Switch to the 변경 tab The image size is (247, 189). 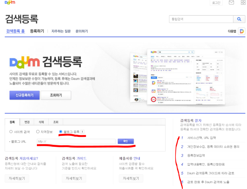[x=27, y=122]
